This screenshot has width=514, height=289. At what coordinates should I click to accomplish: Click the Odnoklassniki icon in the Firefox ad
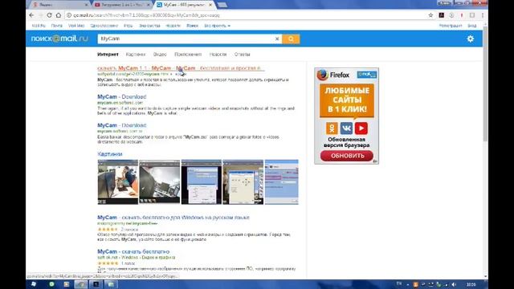(x=332, y=128)
